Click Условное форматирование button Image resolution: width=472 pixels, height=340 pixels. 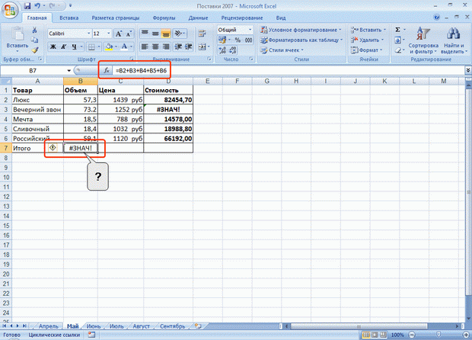[304, 29]
